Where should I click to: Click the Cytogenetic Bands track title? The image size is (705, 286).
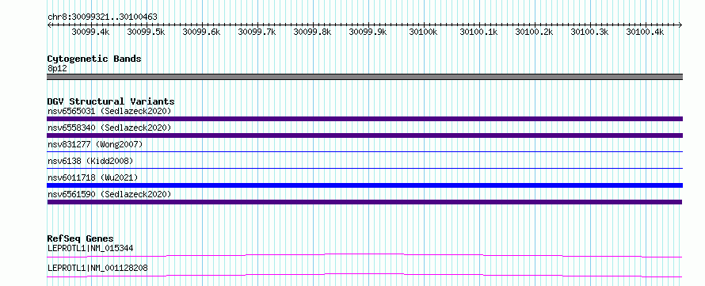point(94,59)
